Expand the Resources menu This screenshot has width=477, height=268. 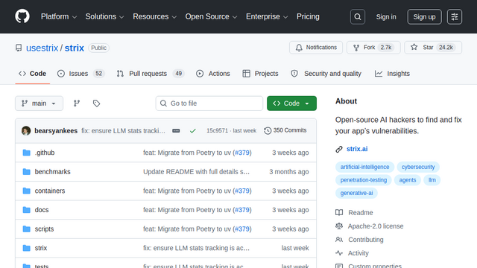pyautogui.click(x=154, y=16)
